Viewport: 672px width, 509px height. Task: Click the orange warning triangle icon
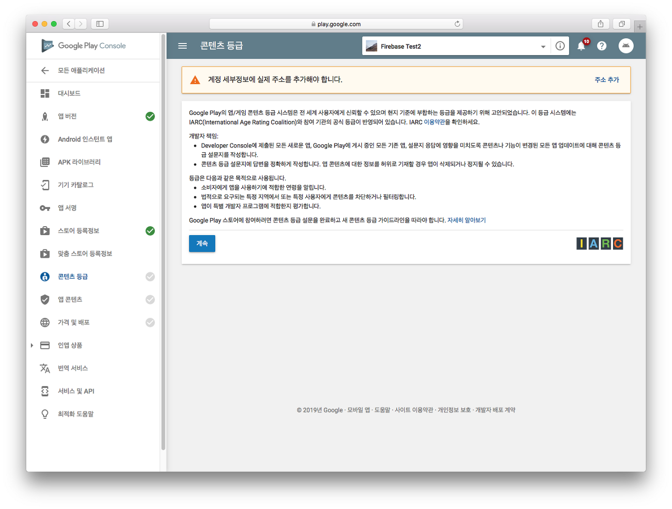click(195, 80)
